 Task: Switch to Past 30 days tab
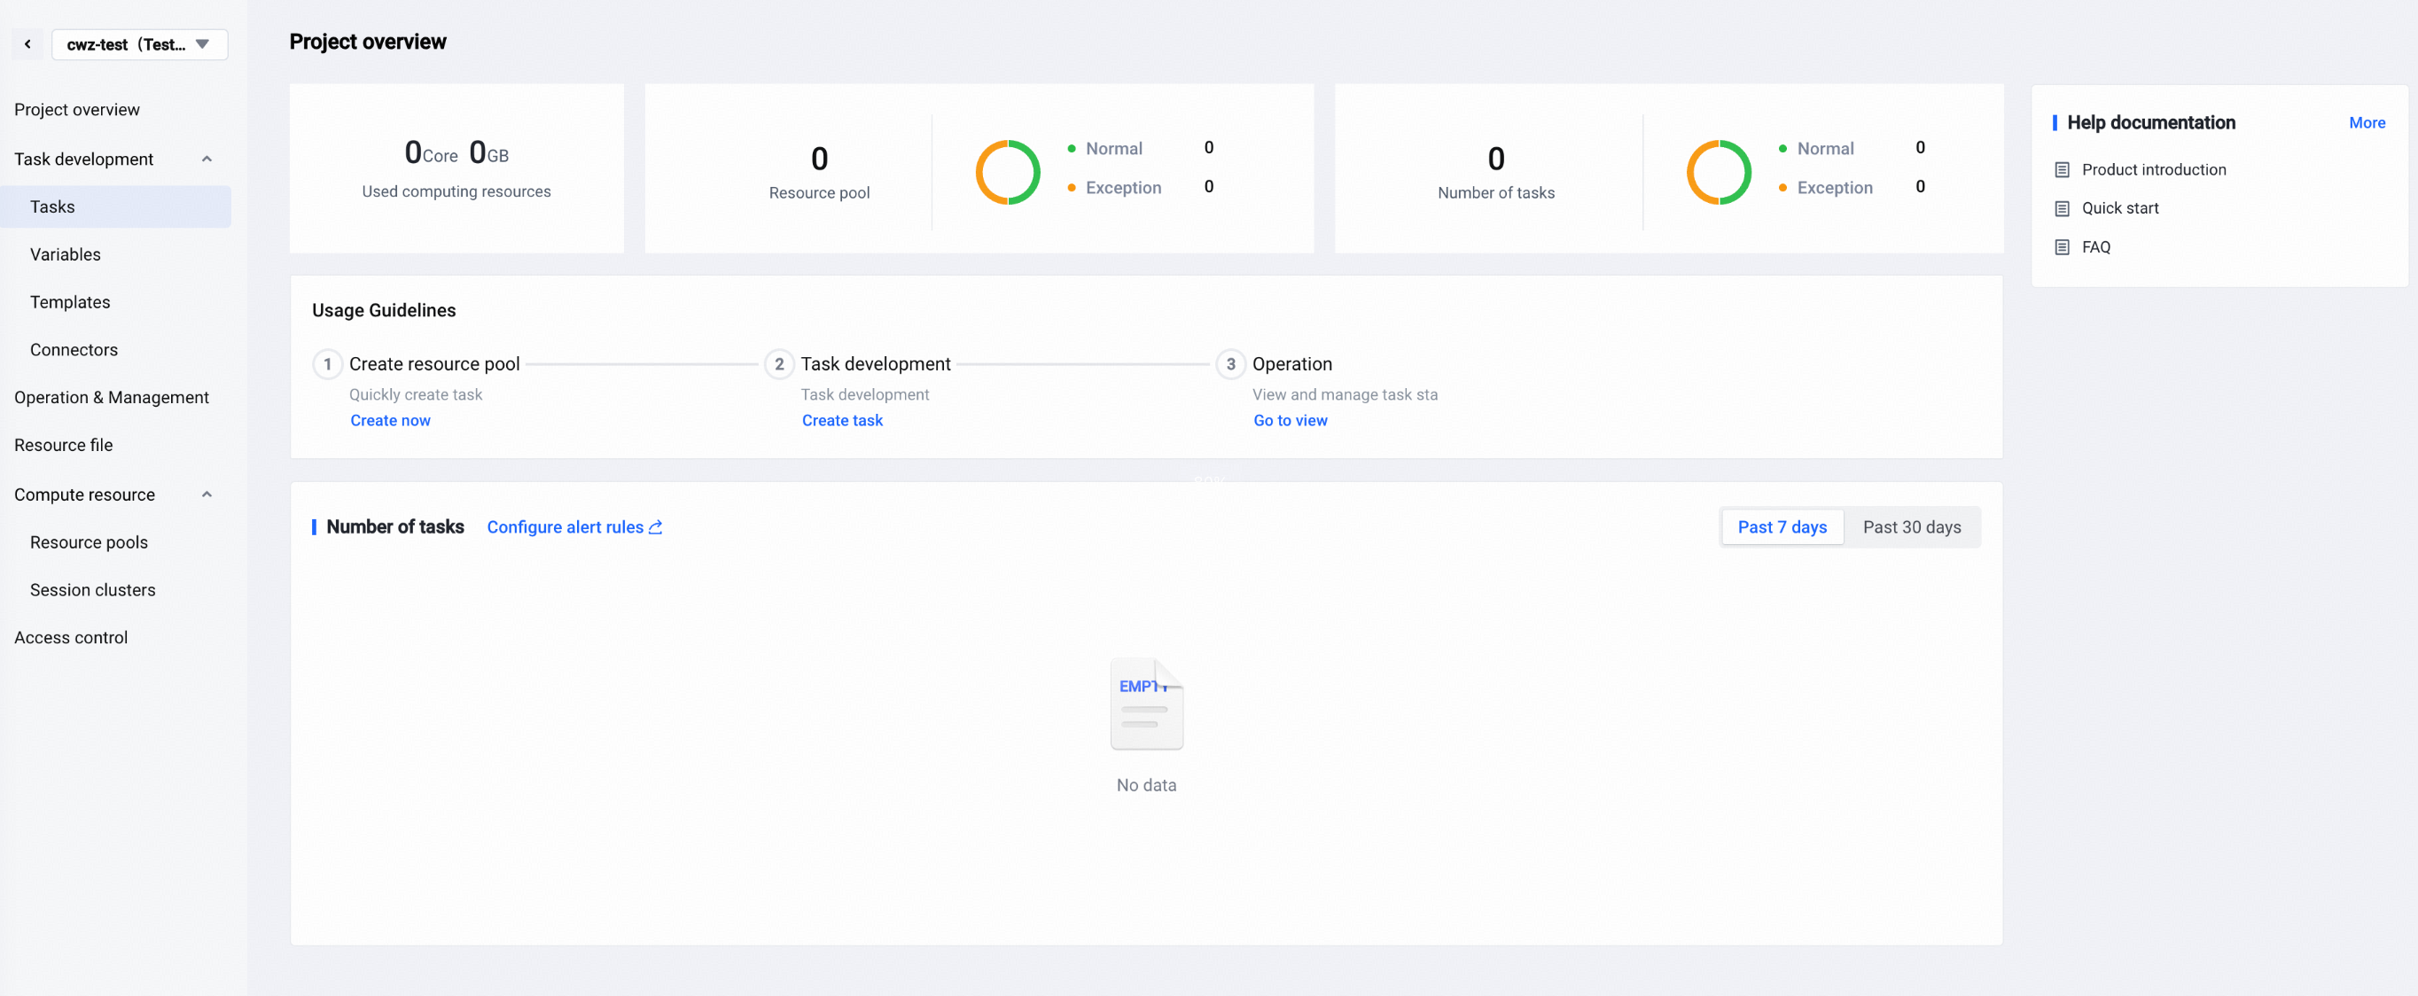1911,527
